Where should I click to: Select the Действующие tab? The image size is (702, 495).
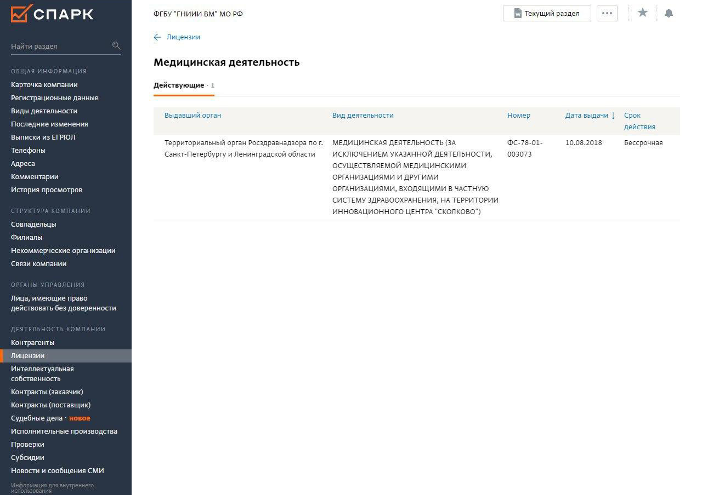(184, 85)
